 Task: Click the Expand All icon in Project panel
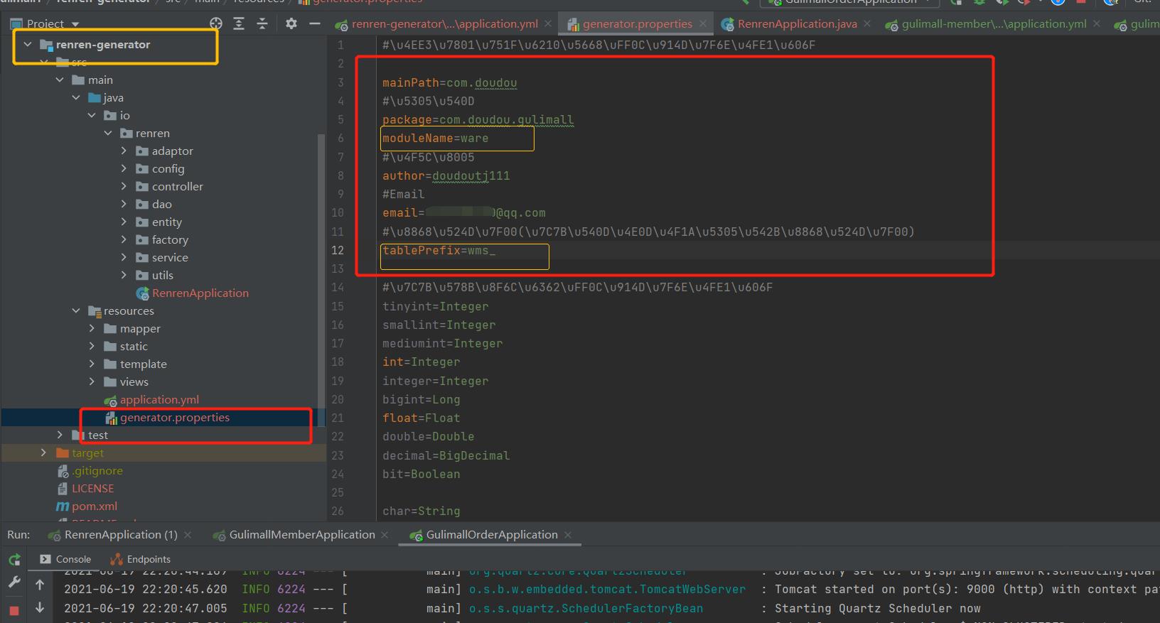[x=239, y=23]
